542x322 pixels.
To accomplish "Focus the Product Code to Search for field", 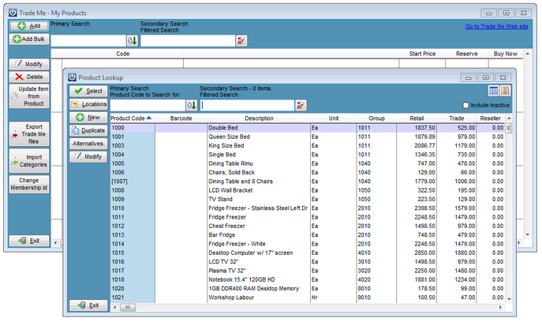I will 148,105.
